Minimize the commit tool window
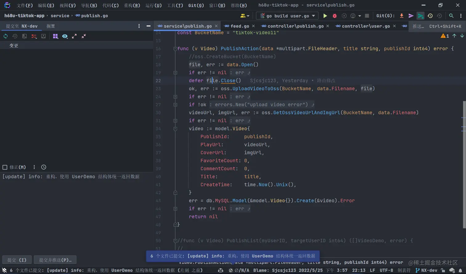This screenshot has width=466, height=274. pyautogui.click(x=148, y=26)
